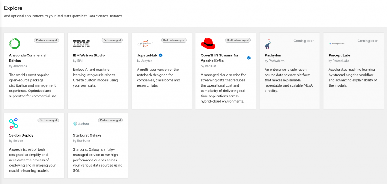Screen dimensions: 387x184
Task: Select the OpenShift Streams for Apache Kafka title
Action: tap(220, 58)
